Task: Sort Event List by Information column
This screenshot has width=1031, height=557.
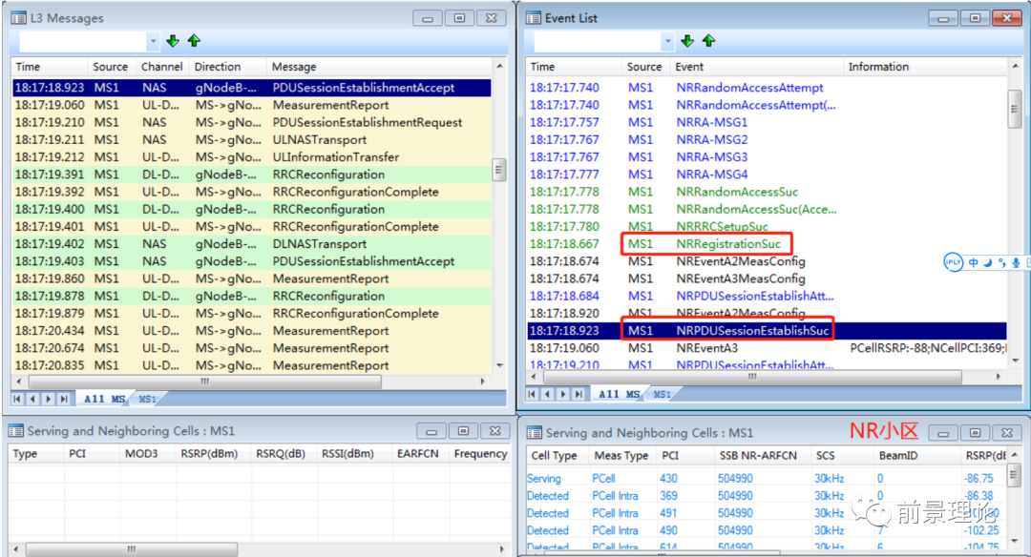Action: (x=925, y=67)
